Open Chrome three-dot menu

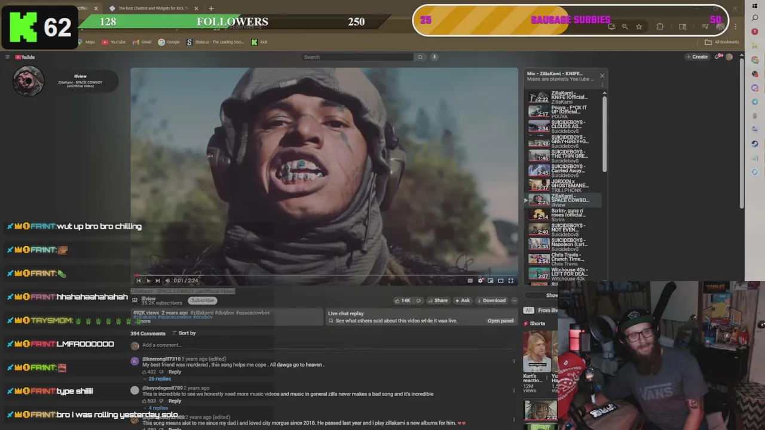[736, 26]
